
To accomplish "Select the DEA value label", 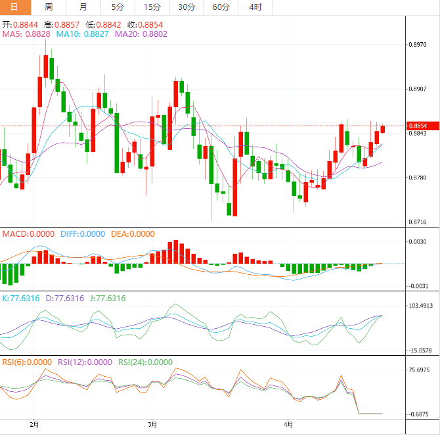I will tap(133, 233).
